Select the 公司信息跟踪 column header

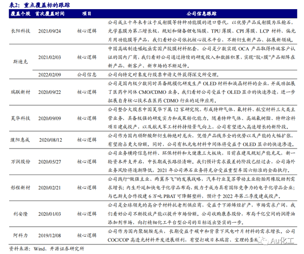202,13
